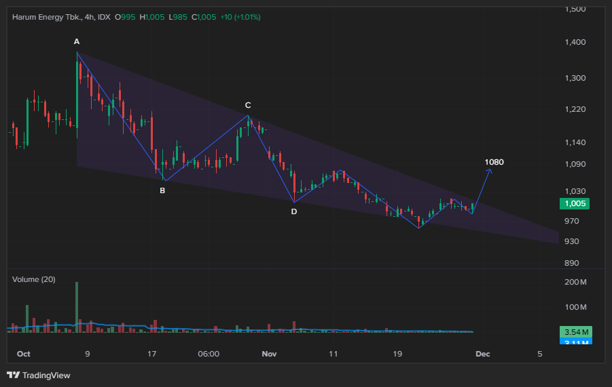This screenshot has height=387, width=612.
Task: Click the 1,220 price axis label
Action: tap(575, 109)
